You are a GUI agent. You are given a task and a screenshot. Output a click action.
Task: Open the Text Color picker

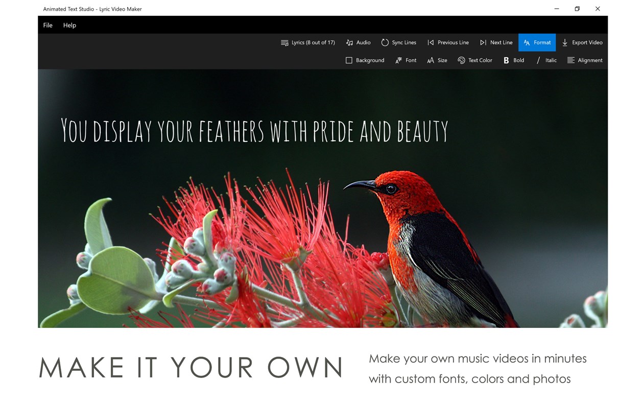475,60
